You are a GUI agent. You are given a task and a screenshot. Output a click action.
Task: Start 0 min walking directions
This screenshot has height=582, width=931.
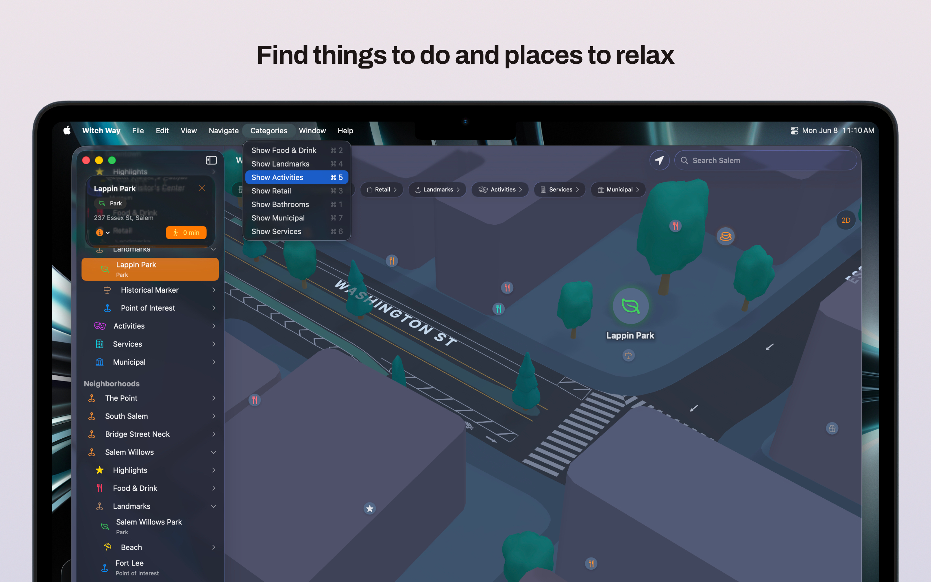click(x=186, y=232)
